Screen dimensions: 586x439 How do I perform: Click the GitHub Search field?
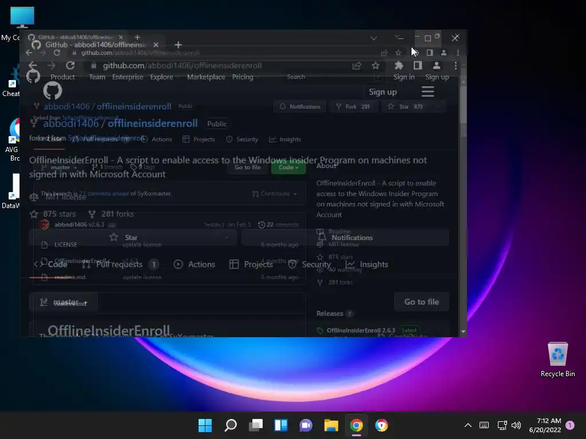(332, 77)
